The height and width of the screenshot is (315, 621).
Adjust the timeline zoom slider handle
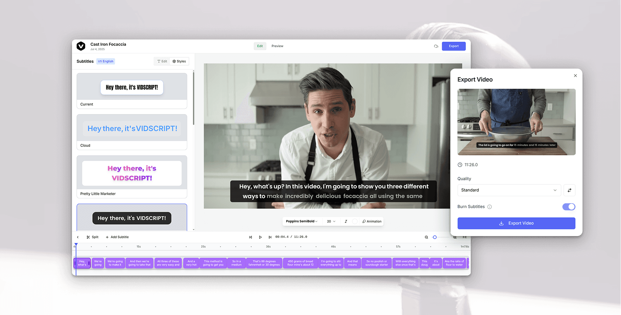click(435, 237)
